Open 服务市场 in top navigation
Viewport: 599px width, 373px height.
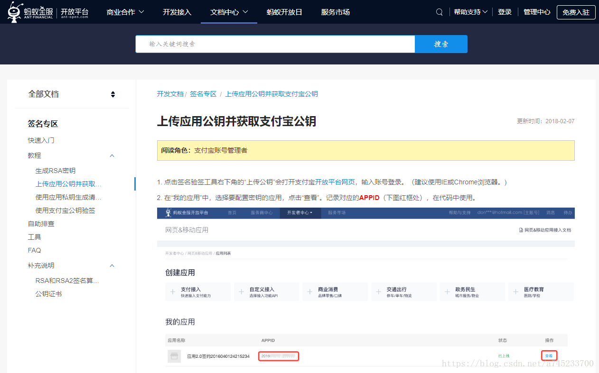336,12
